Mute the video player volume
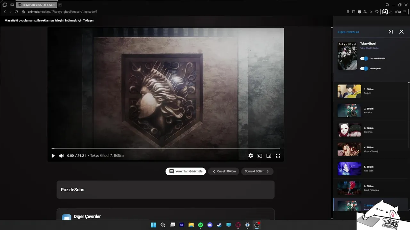Viewport: 410px width, 230px height. [x=61, y=156]
